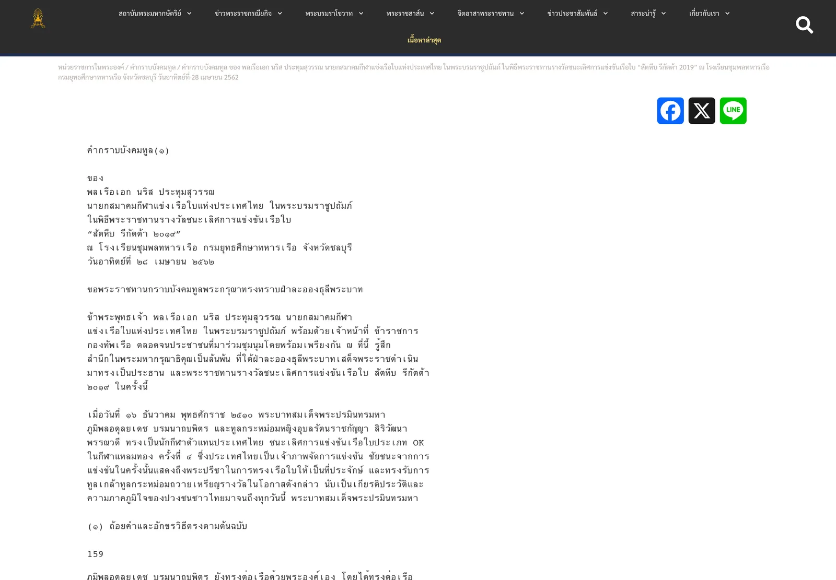This screenshot has height=580, width=836.
Task: Click the date line วันอาทิตย์ที่ ๒๘ เมษายน ๒๕๖๒
Action: 150,262
